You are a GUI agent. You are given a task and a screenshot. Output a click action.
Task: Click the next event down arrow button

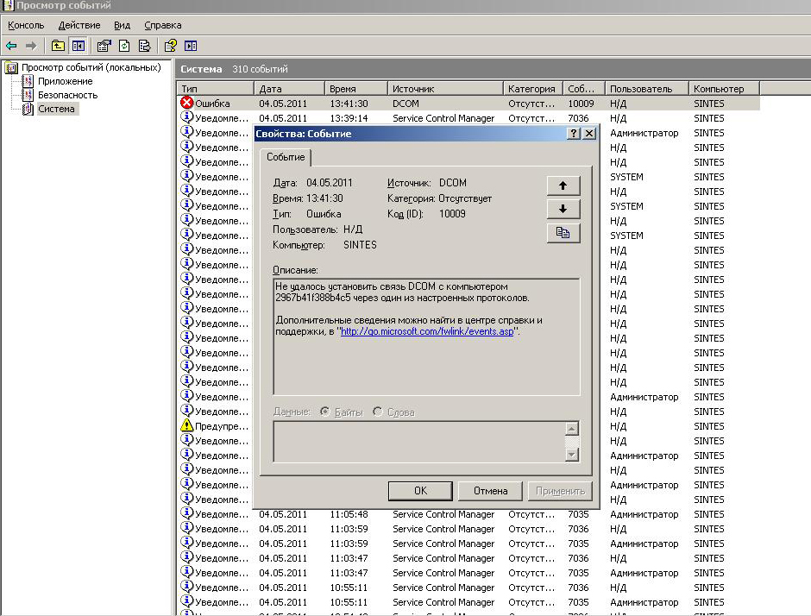tap(563, 209)
